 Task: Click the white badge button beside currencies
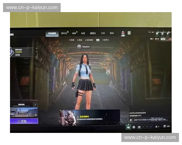click(163, 39)
